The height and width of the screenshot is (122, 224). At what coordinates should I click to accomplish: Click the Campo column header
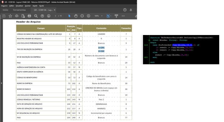[41, 28]
